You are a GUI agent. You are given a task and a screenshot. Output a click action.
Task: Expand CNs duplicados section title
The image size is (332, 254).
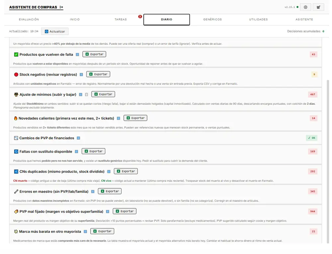pos(62,171)
